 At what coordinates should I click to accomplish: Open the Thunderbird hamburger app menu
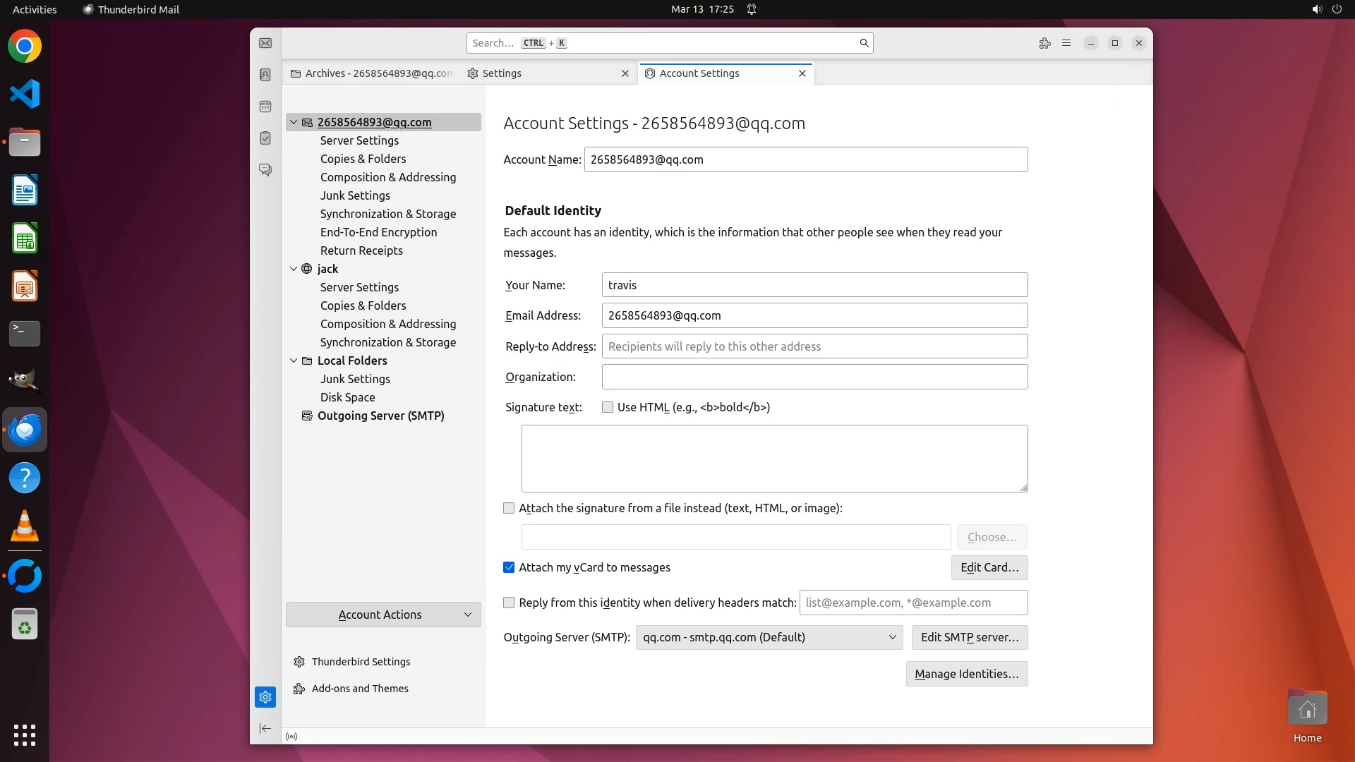pyautogui.click(x=1066, y=43)
